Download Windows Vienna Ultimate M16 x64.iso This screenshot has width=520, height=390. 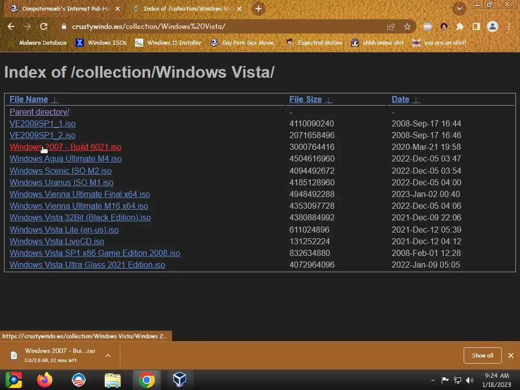click(79, 206)
